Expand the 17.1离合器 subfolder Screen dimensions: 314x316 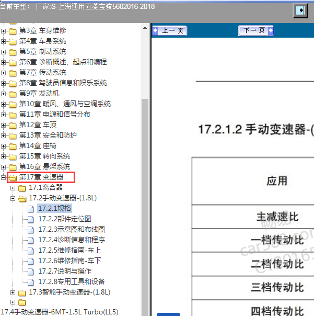pyautogui.click(x=13, y=188)
